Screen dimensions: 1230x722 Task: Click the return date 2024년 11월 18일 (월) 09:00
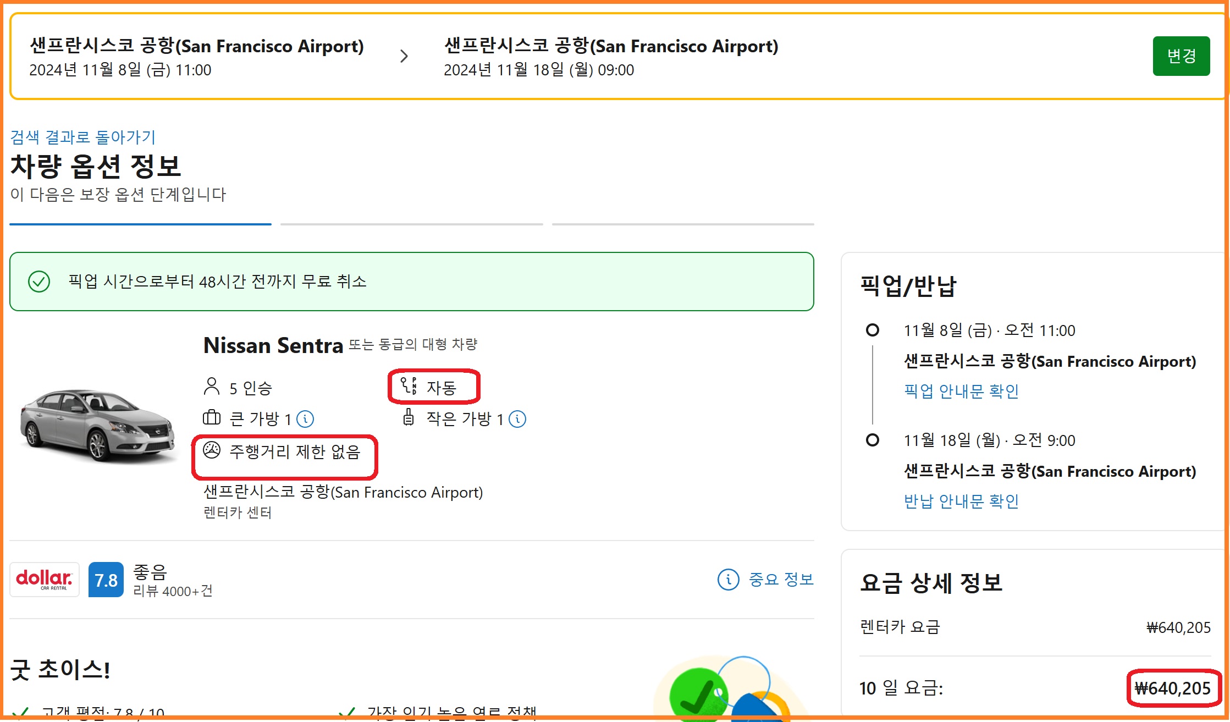[539, 70]
